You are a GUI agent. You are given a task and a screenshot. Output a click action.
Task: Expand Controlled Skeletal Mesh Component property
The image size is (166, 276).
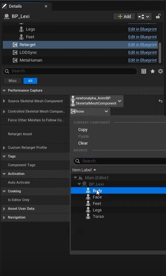[4, 112]
